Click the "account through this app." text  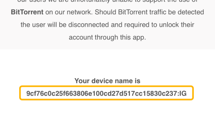coord(107,38)
